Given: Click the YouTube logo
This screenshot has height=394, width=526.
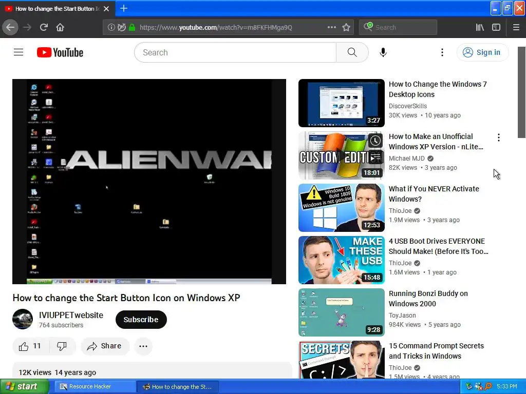Looking at the screenshot, I should point(60,52).
